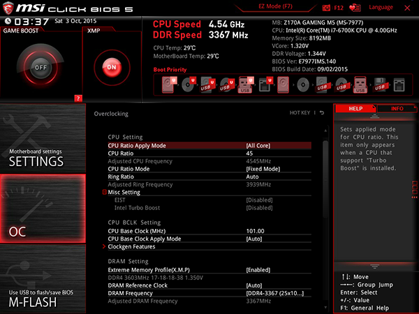The image size is (419, 314).
Task: Click the arrow icon above the help text
Action: pos(374,116)
